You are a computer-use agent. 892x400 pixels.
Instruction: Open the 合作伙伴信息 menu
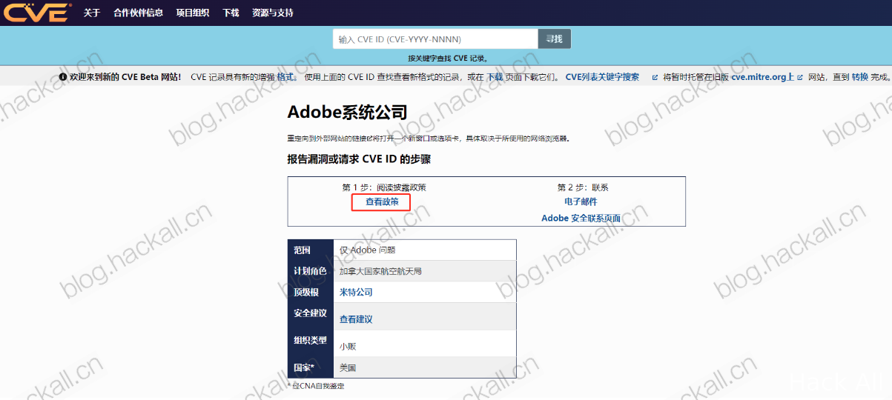click(x=138, y=13)
